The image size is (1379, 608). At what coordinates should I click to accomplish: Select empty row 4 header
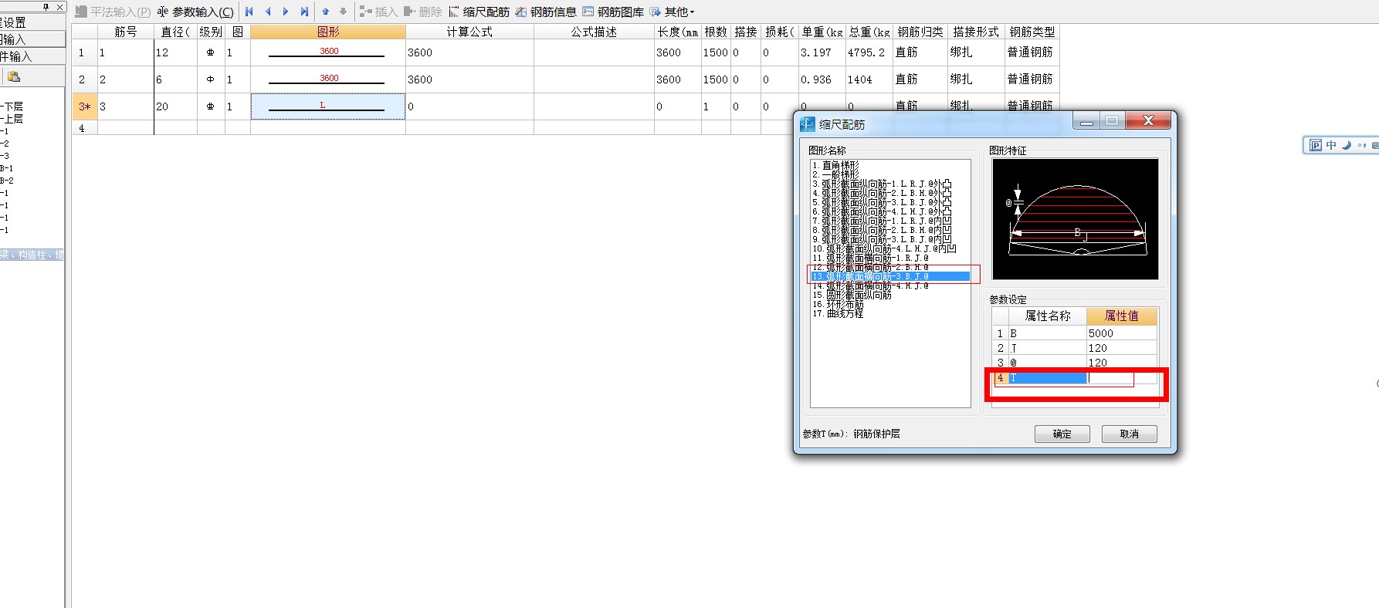tap(84, 128)
